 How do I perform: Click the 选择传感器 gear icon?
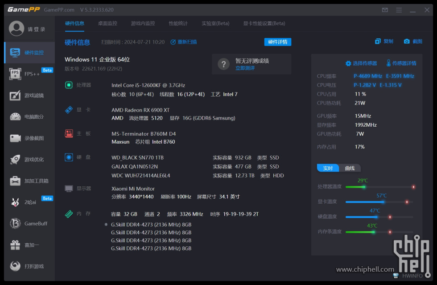(348, 63)
